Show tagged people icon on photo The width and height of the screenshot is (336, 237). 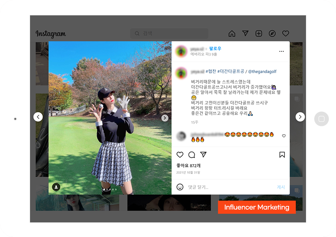[56, 187]
